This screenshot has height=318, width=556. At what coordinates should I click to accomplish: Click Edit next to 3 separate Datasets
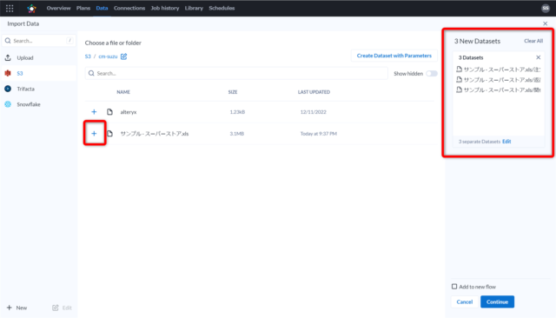click(506, 142)
